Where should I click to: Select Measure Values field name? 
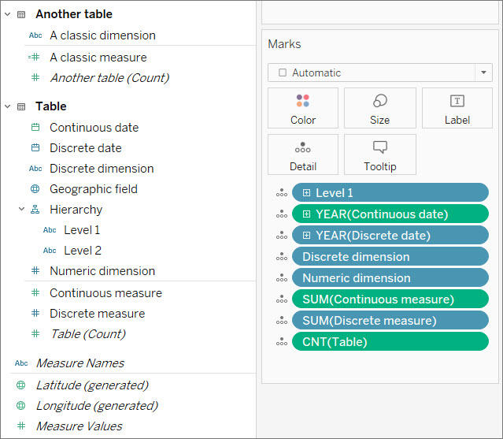[79, 426]
